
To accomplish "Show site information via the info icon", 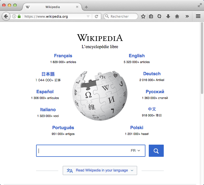I will [14, 16].
